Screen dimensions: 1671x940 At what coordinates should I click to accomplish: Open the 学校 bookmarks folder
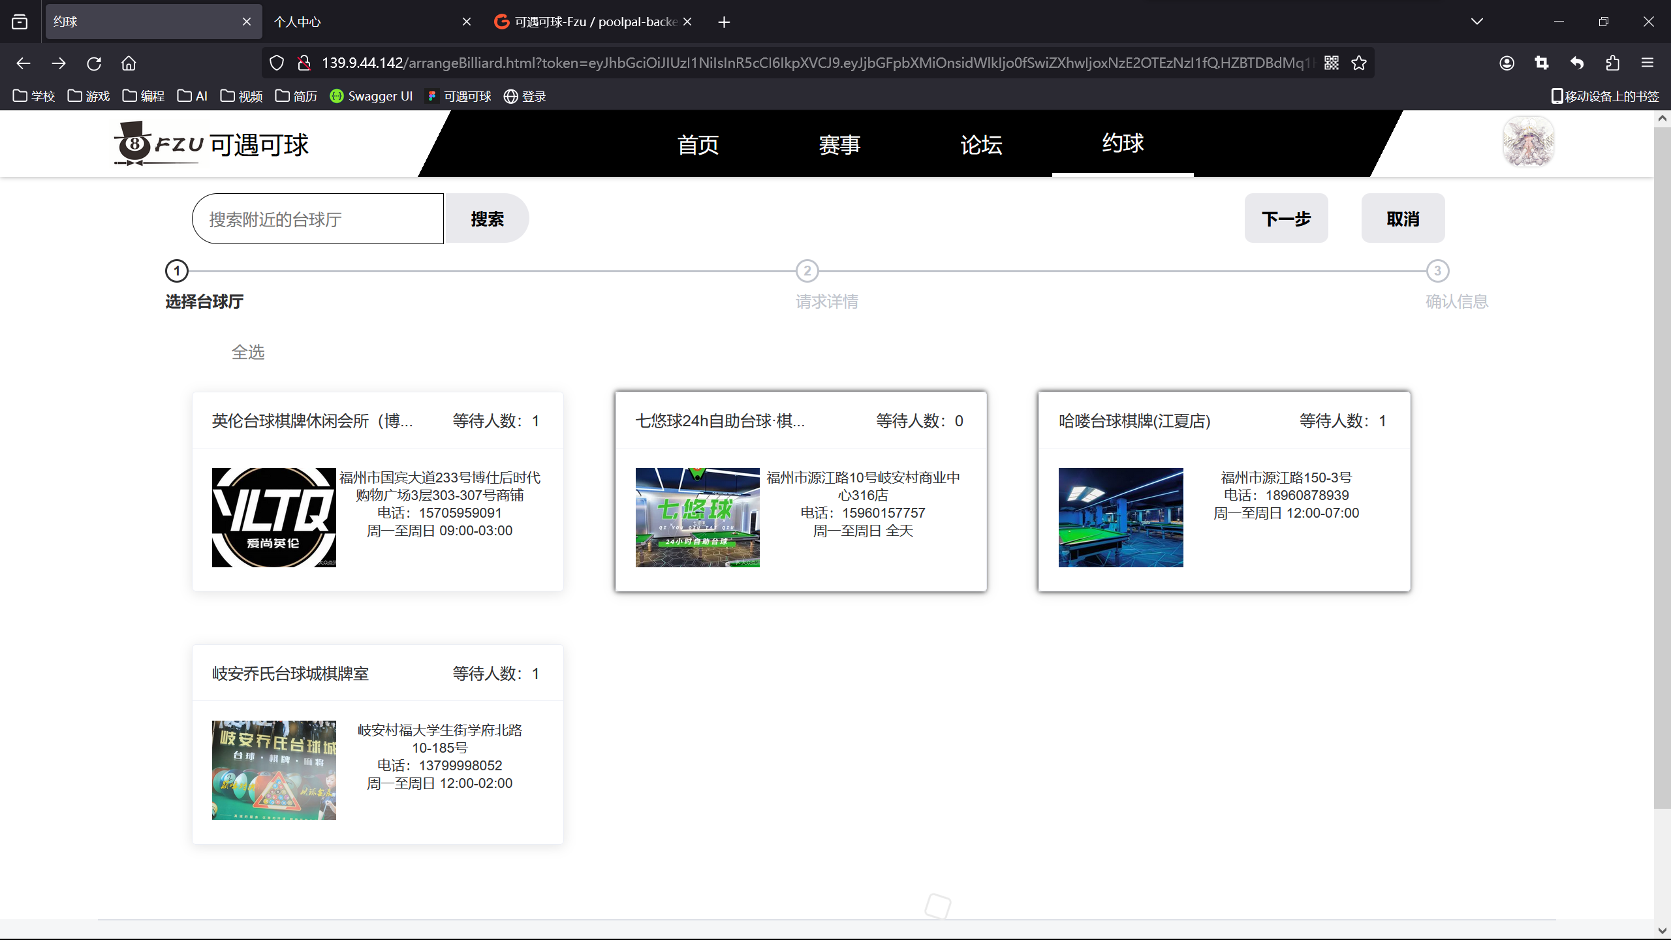click(34, 96)
